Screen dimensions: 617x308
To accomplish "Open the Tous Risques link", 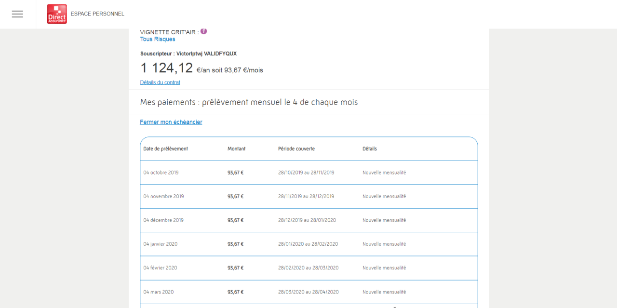I will (158, 39).
